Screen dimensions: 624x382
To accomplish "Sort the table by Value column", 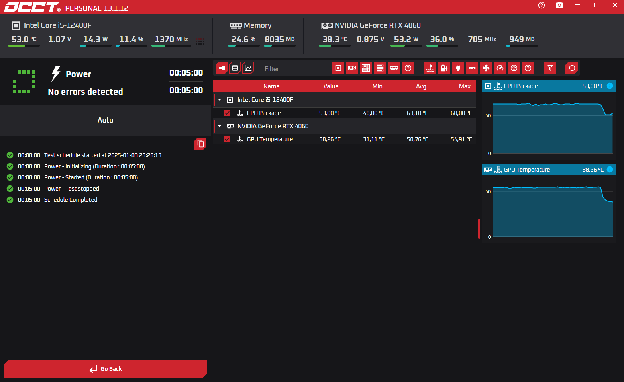I will 331,86.
